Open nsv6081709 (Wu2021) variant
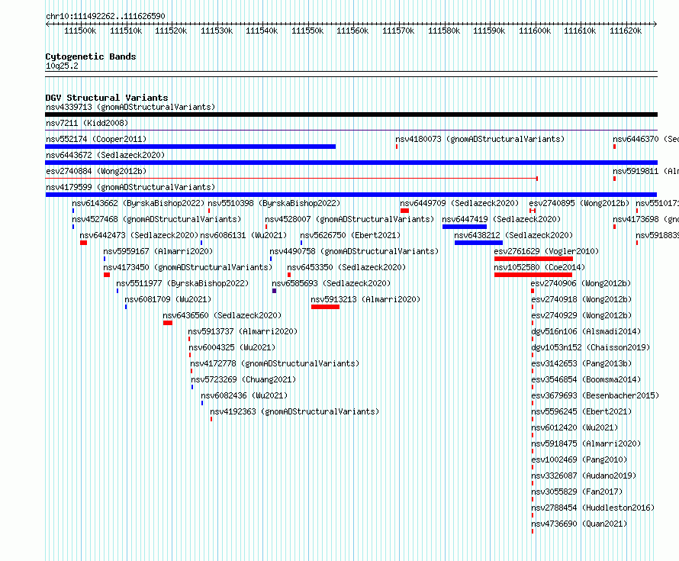679x561 pixels. pyautogui.click(x=168, y=299)
